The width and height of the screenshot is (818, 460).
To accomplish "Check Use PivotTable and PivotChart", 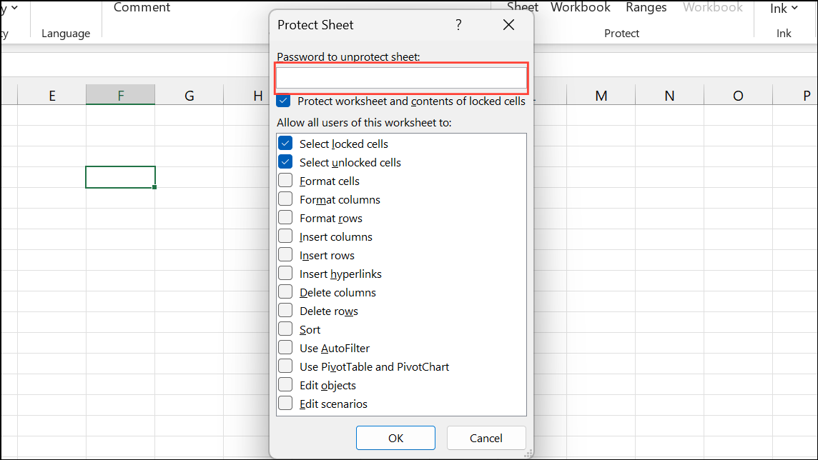I will 285,366.
